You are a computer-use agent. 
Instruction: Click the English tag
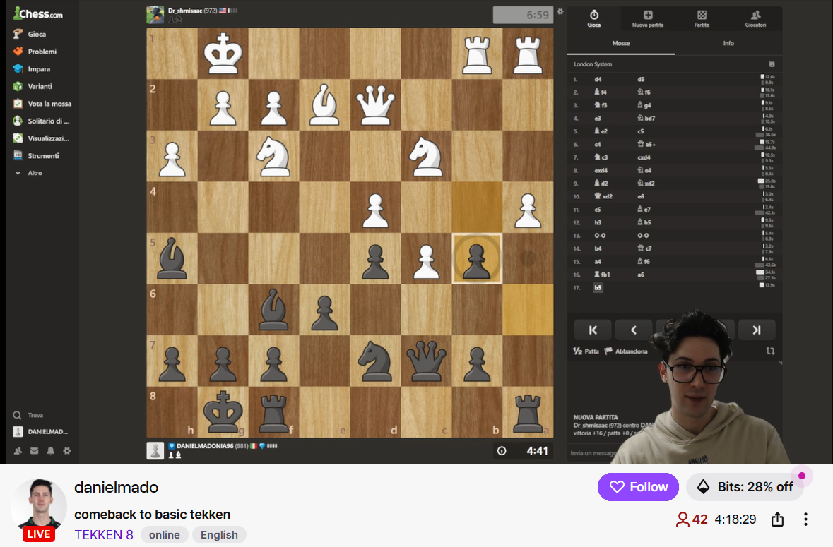click(x=219, y=534)
